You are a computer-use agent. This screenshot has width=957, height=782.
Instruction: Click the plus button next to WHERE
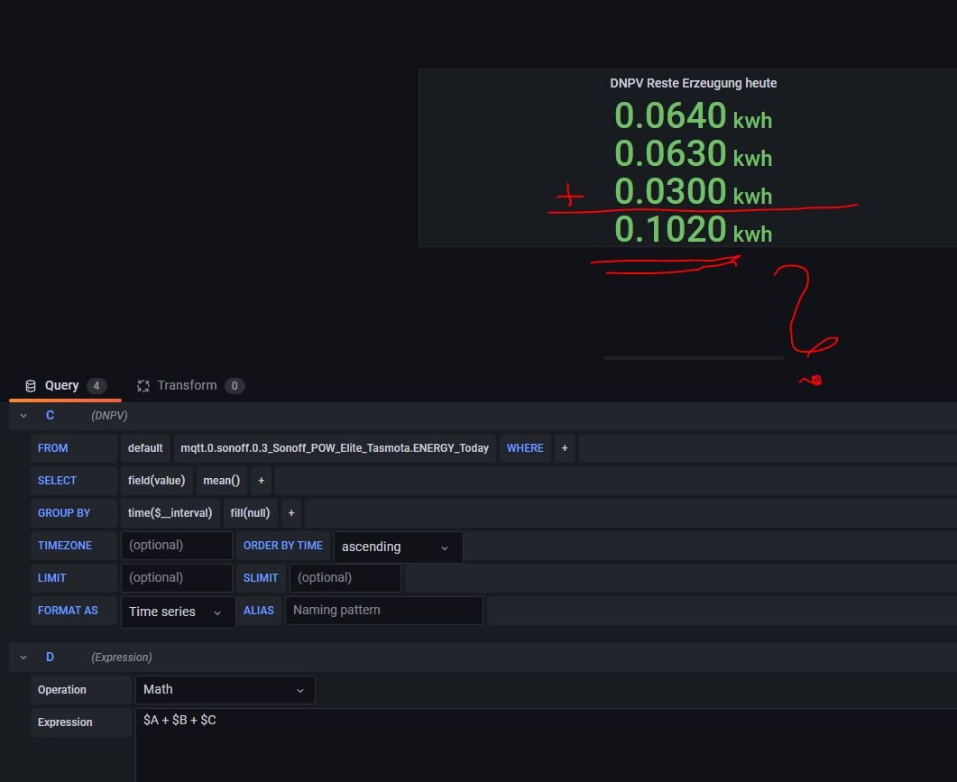pyautogui.click(x=565, y=448)
